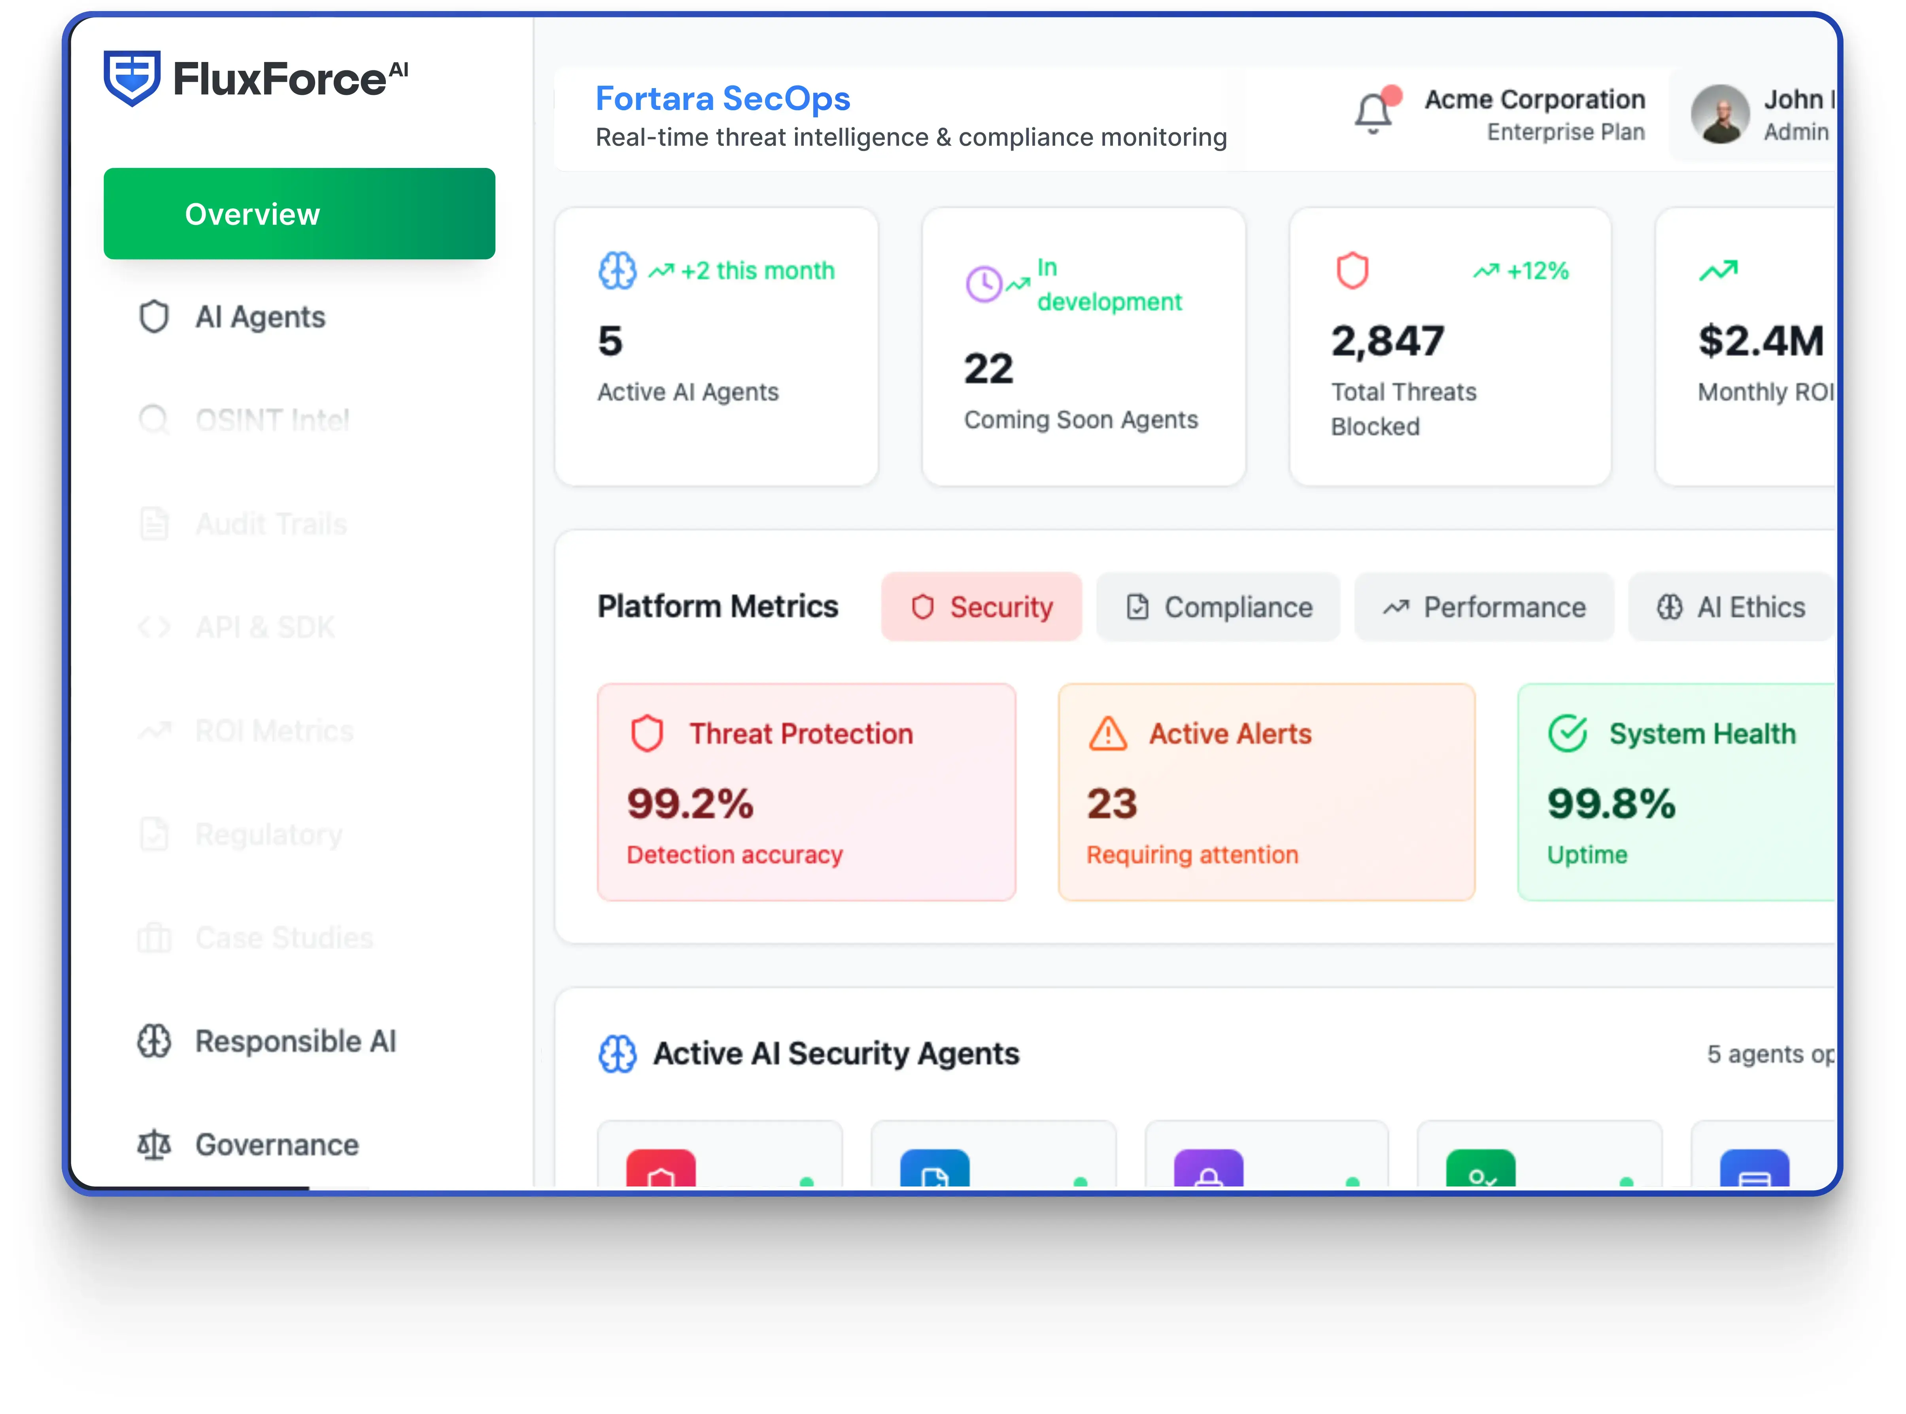Open Regulatory in sidebar
Image resolution: width=1906 pixels, height=1414 pixels.
click(269, 835)
